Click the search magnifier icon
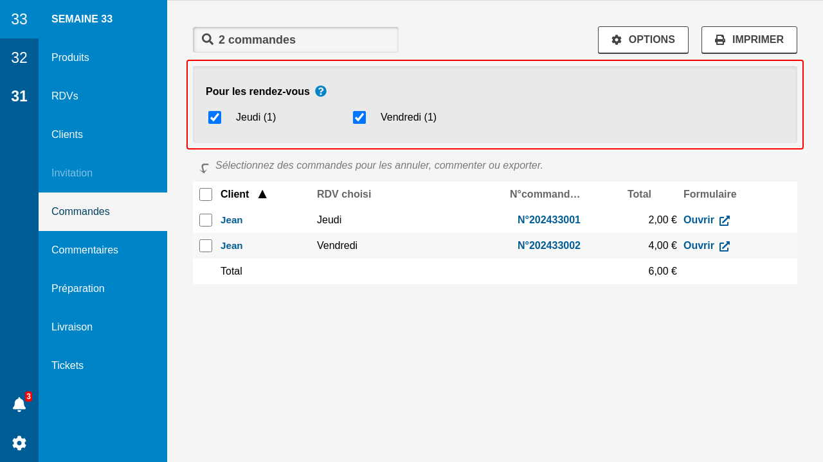 coord(208,39)
